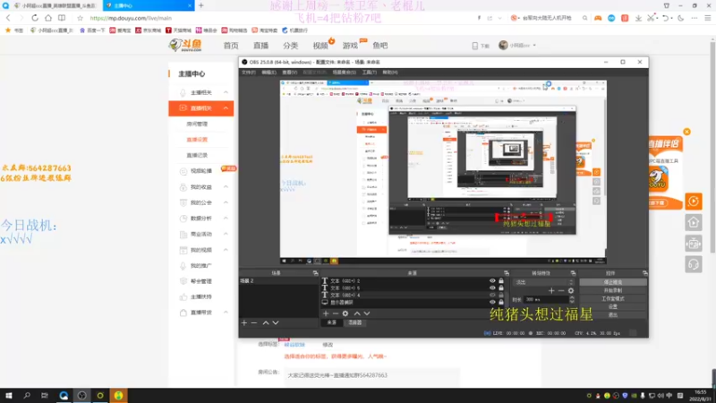Expand the 商业活动 sidebar section
The width and height of the screenshot is (716, 403).
[x=226, y=234]
